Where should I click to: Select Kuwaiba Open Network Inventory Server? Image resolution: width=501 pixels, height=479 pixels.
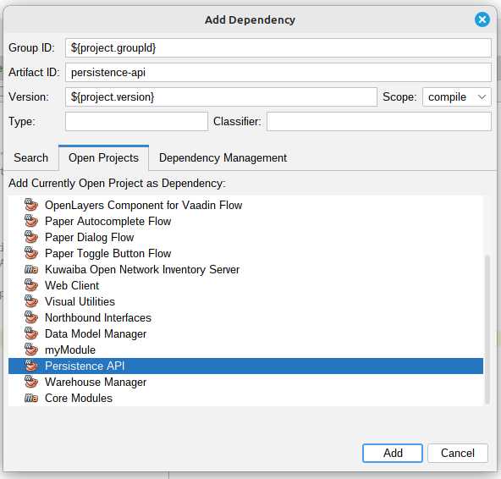245,269
